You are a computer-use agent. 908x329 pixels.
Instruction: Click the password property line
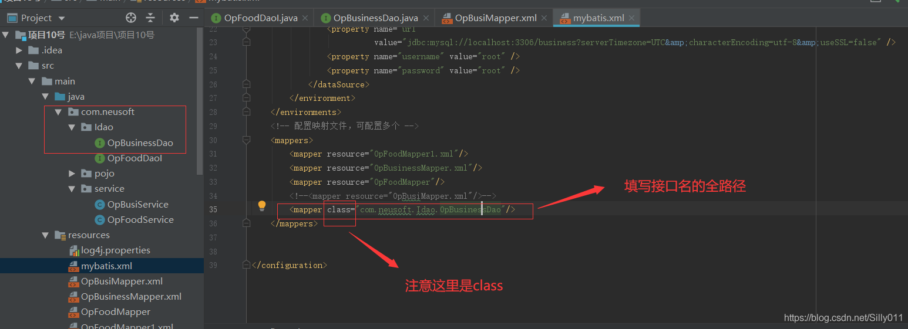423,70
